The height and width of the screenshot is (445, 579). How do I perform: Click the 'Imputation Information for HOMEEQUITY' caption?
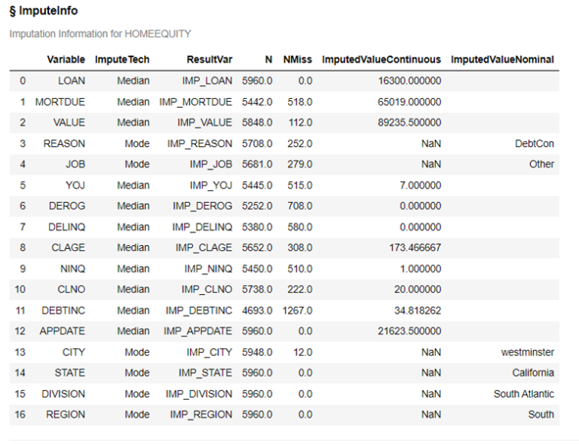100,33
